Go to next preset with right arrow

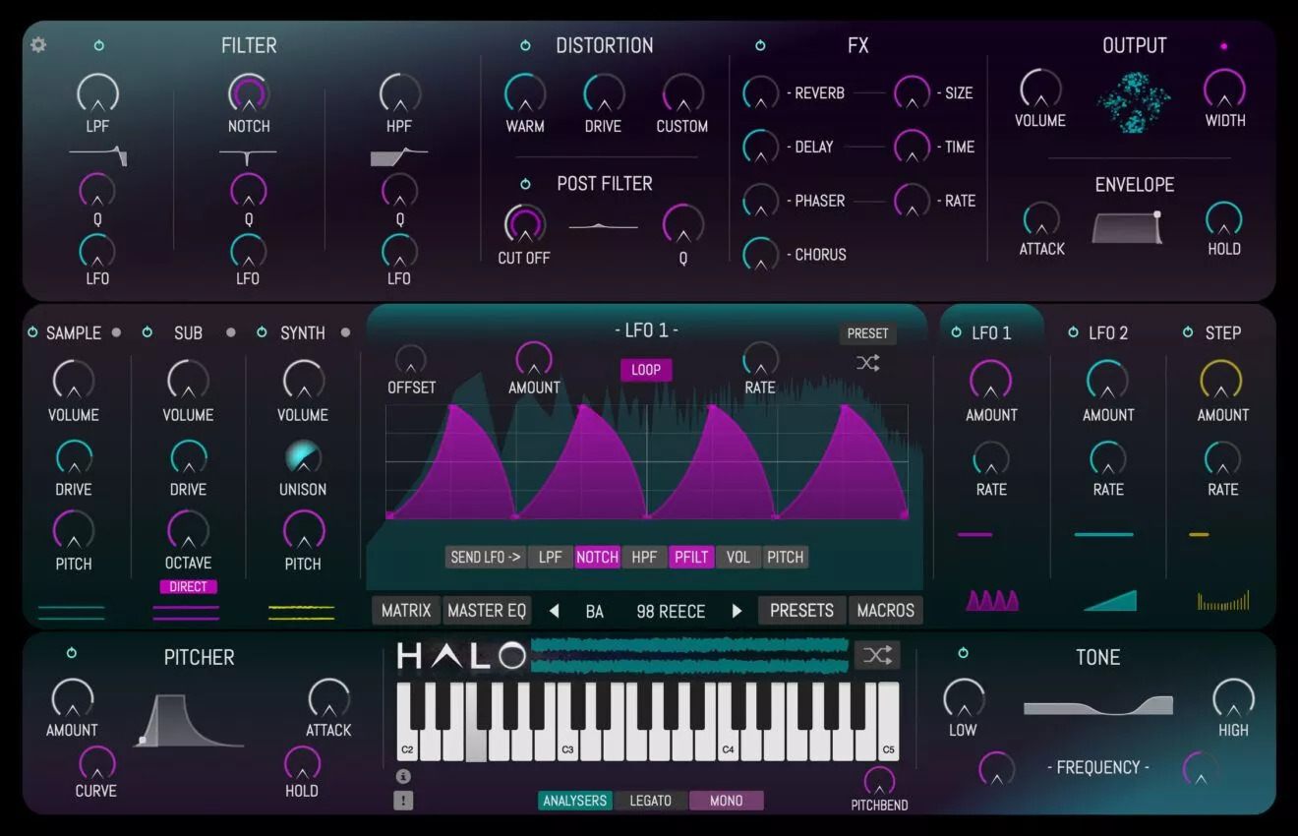(737, 611)
